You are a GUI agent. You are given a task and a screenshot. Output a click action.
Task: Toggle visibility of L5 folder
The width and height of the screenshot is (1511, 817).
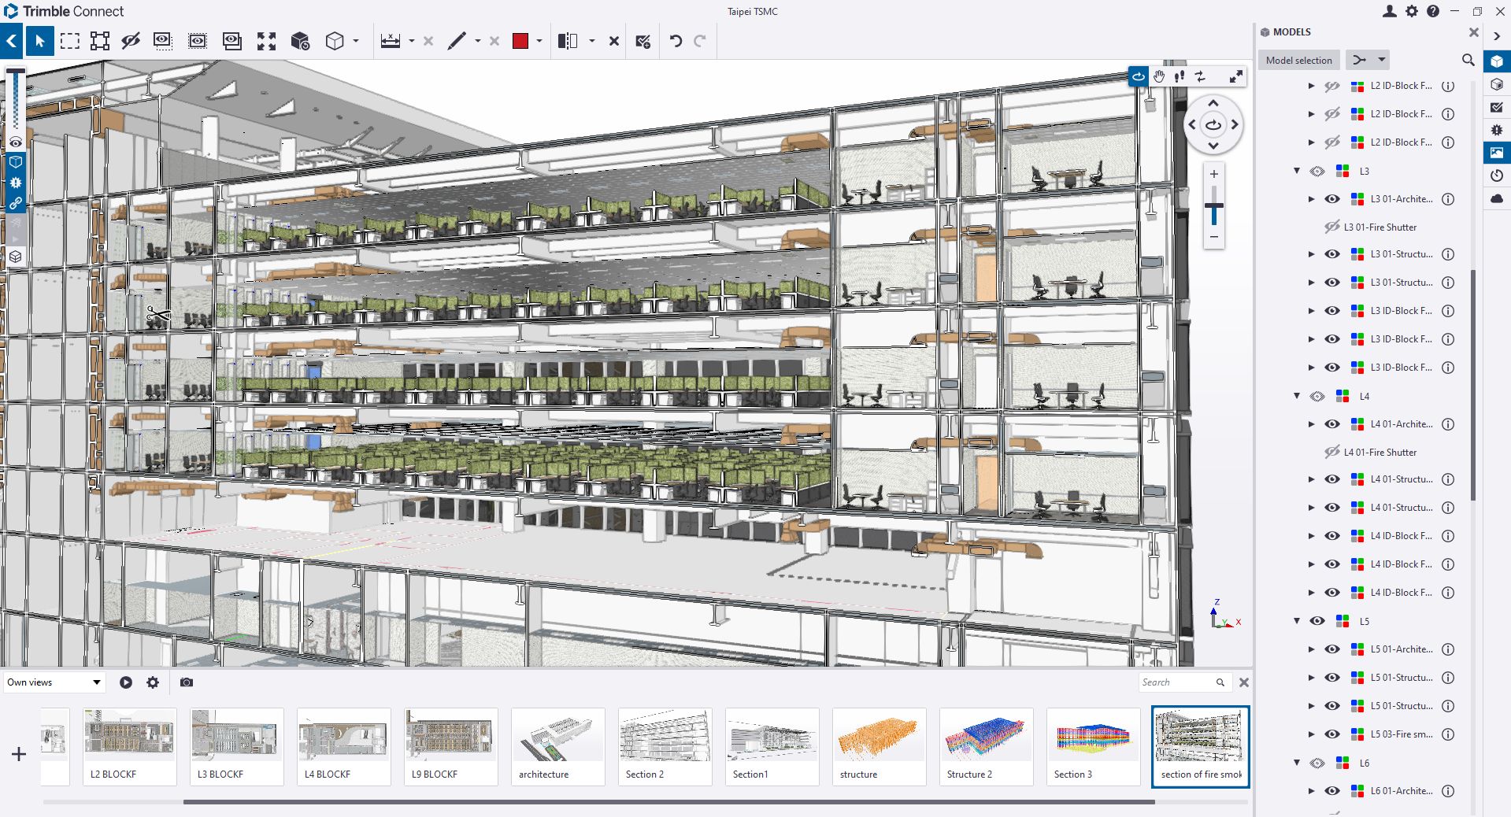click(1317, 621)
